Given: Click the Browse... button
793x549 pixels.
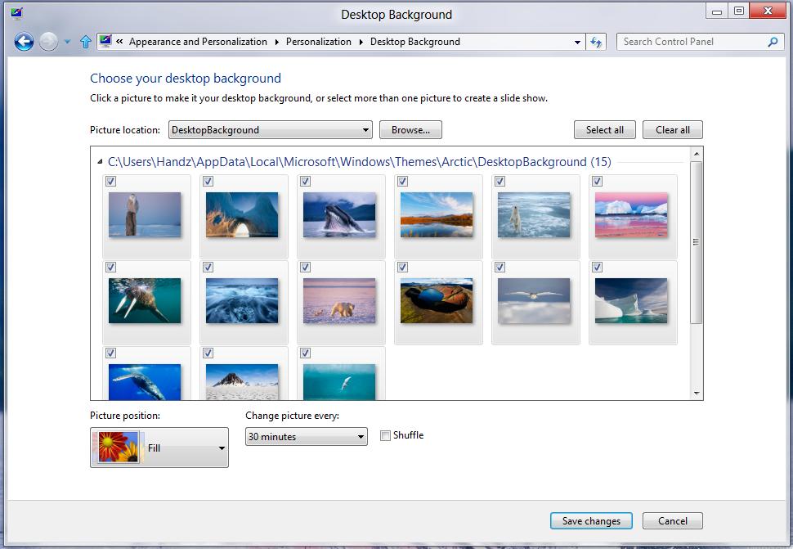Looking at the screenshot, I should 410,130.
